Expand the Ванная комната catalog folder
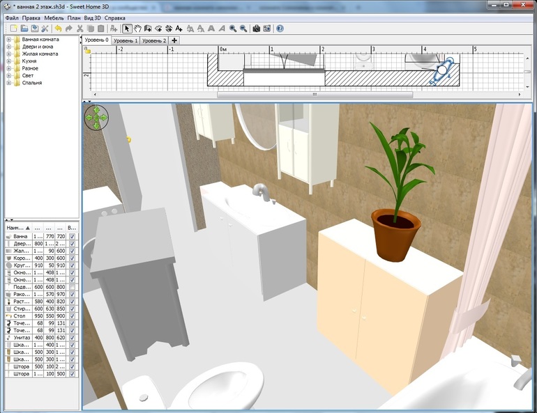Screen dimensions: 537x413 8,40
